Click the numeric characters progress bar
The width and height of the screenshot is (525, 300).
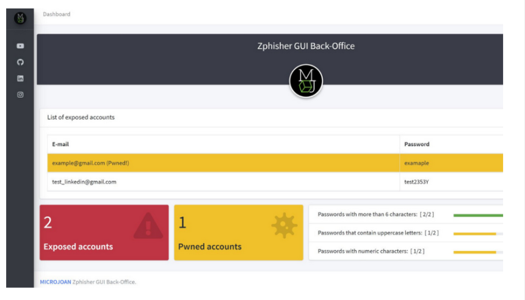click(x=474, y=252)
